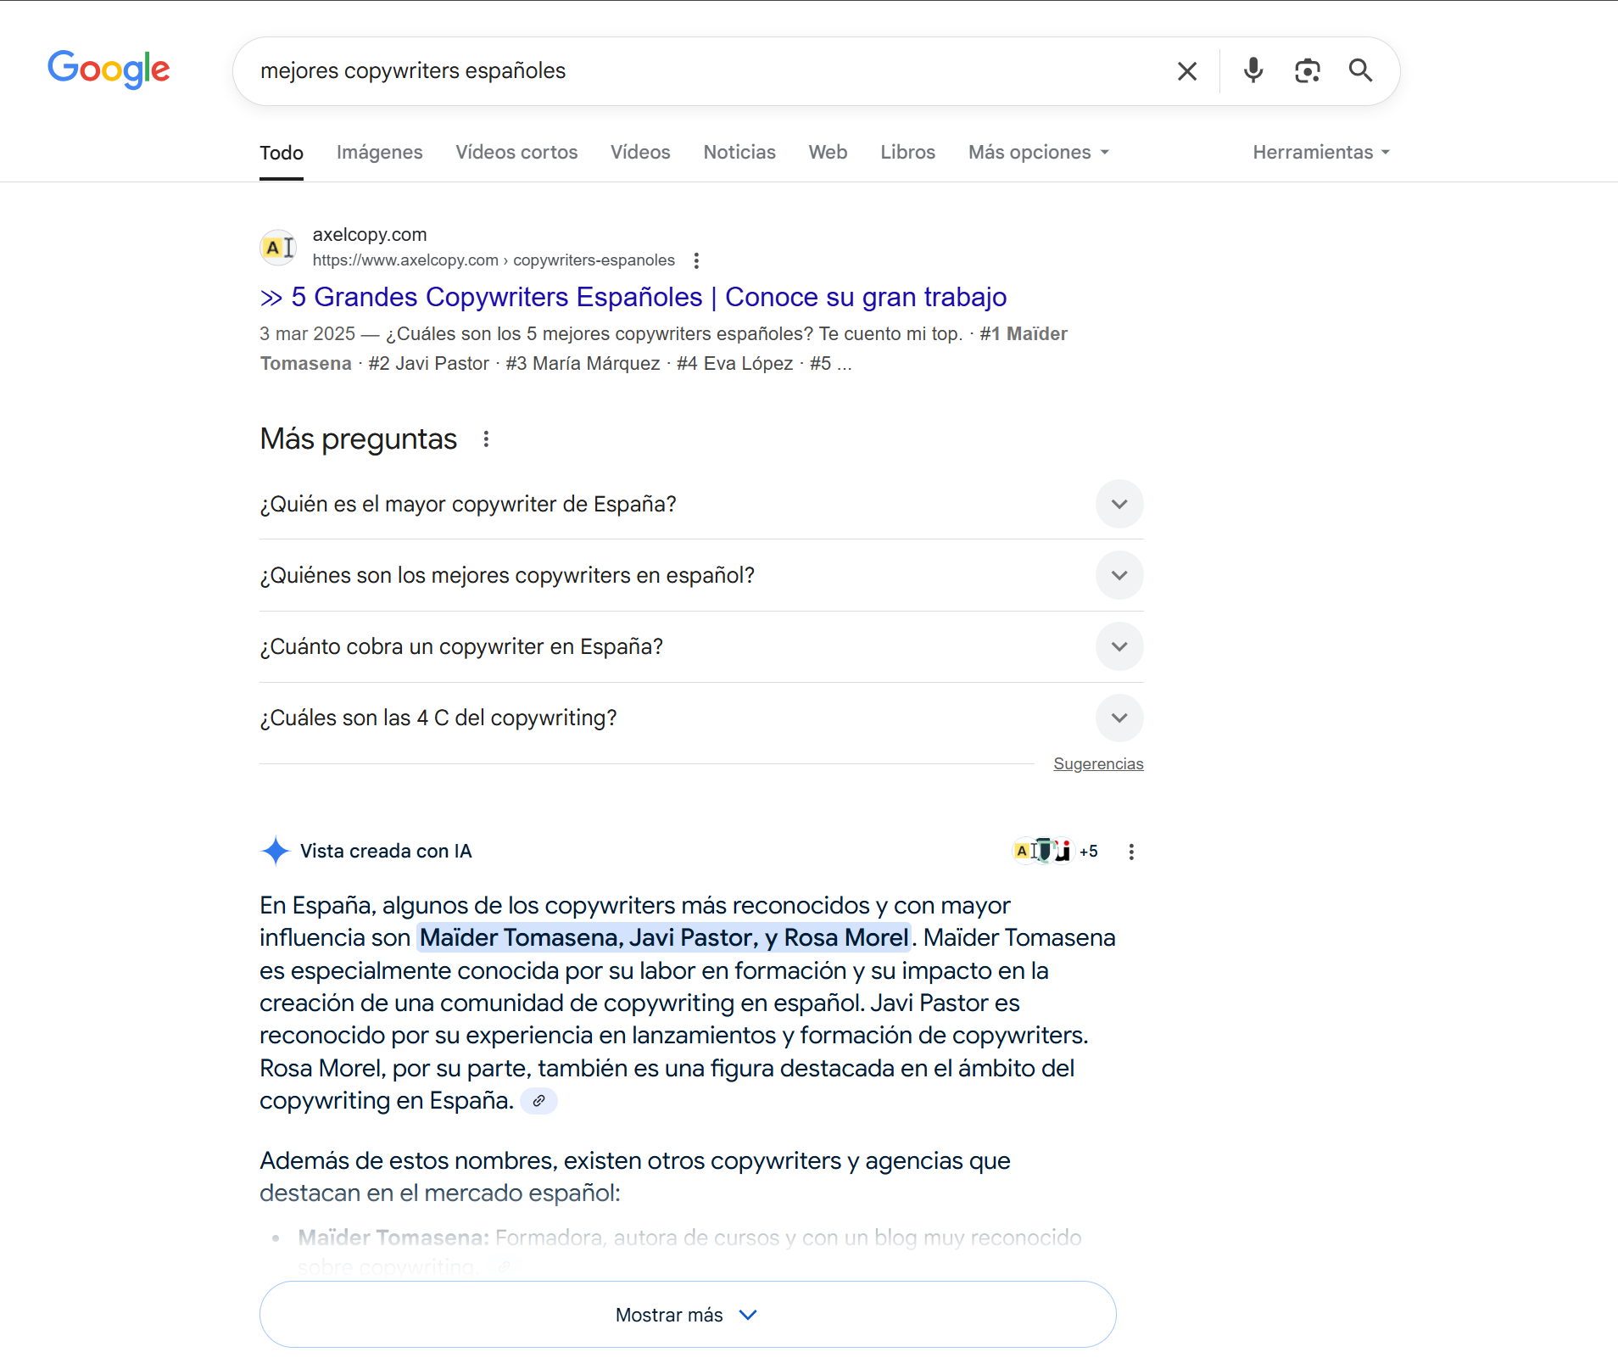Click the Mostrar más button

pyautogui.click(x=687, y=1315)
